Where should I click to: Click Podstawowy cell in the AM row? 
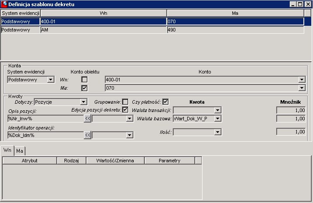point(20,30)
